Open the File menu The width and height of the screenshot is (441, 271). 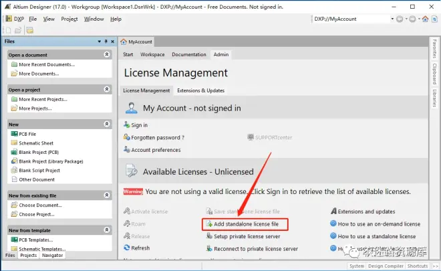pyautogui.click(x=33, y=19)
